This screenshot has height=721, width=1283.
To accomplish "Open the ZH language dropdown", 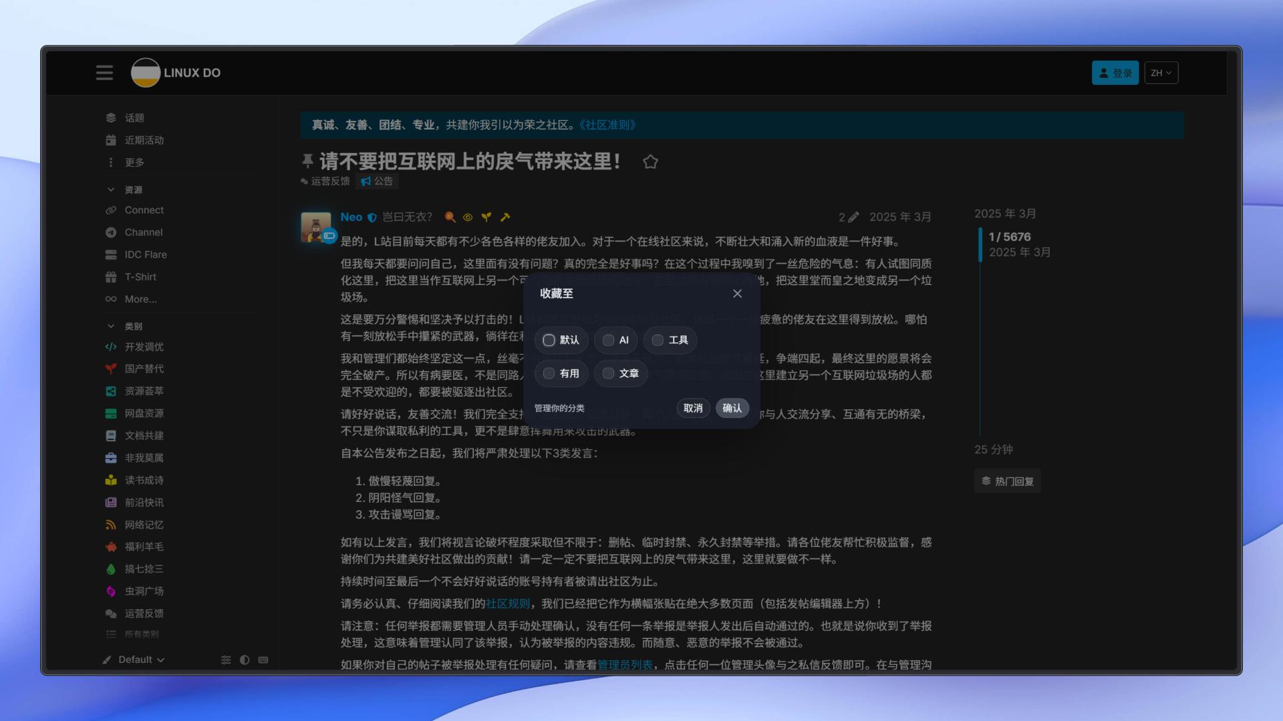I will [1161, 73].
